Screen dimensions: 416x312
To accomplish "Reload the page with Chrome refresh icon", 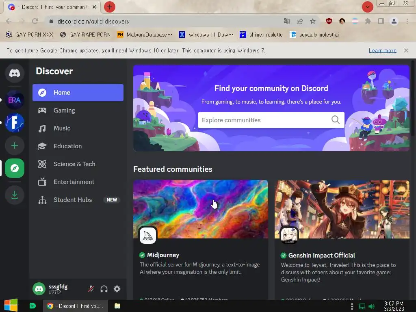I will [x=35, y=21].
